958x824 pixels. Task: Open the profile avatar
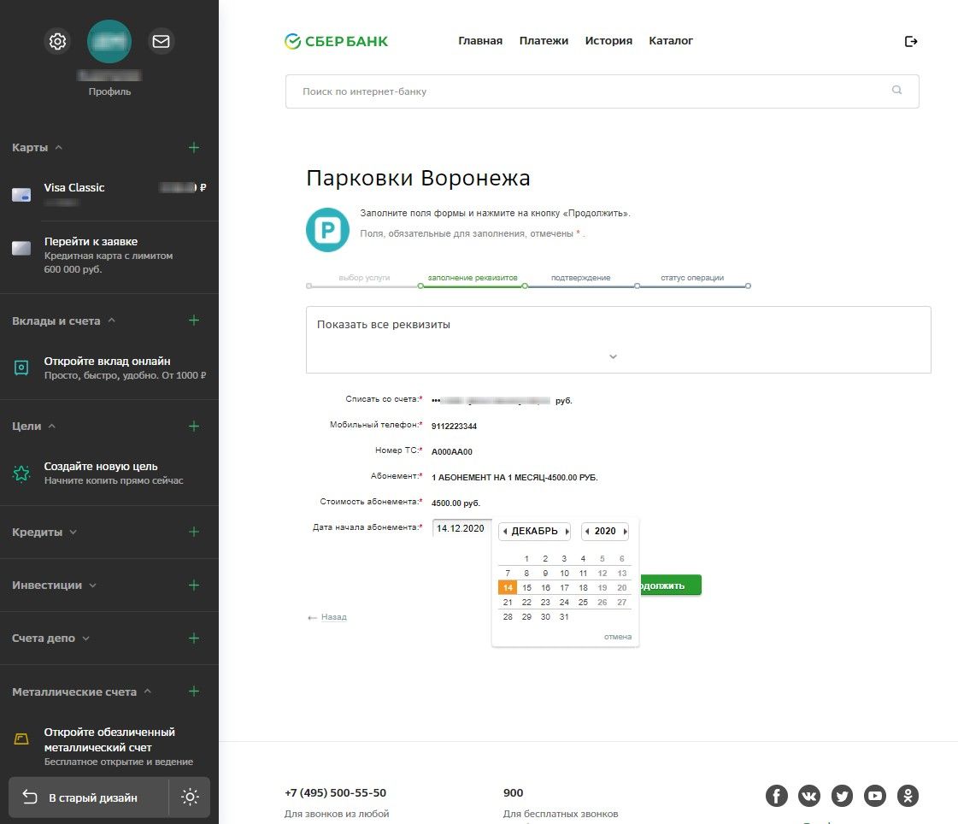point(109,42)
